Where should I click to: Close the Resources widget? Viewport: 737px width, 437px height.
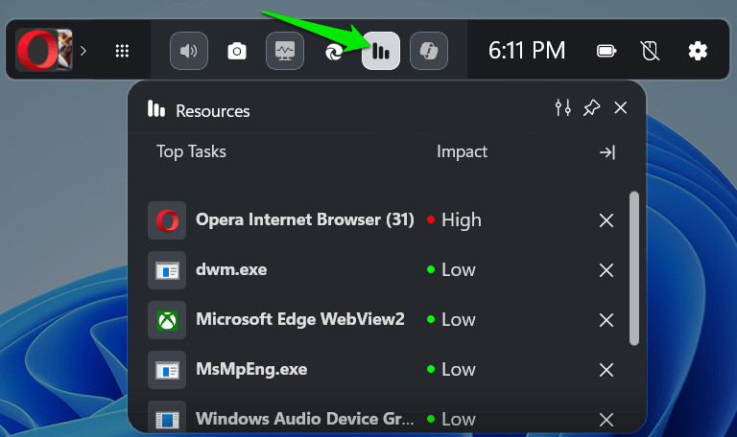tap(621, 108)
